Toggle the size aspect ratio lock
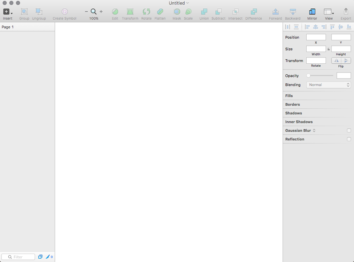Viewport: 354px width, 262px height. [x=328, y=49]
